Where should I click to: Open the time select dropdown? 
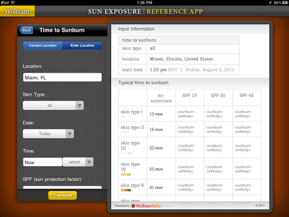coord(78,162)
